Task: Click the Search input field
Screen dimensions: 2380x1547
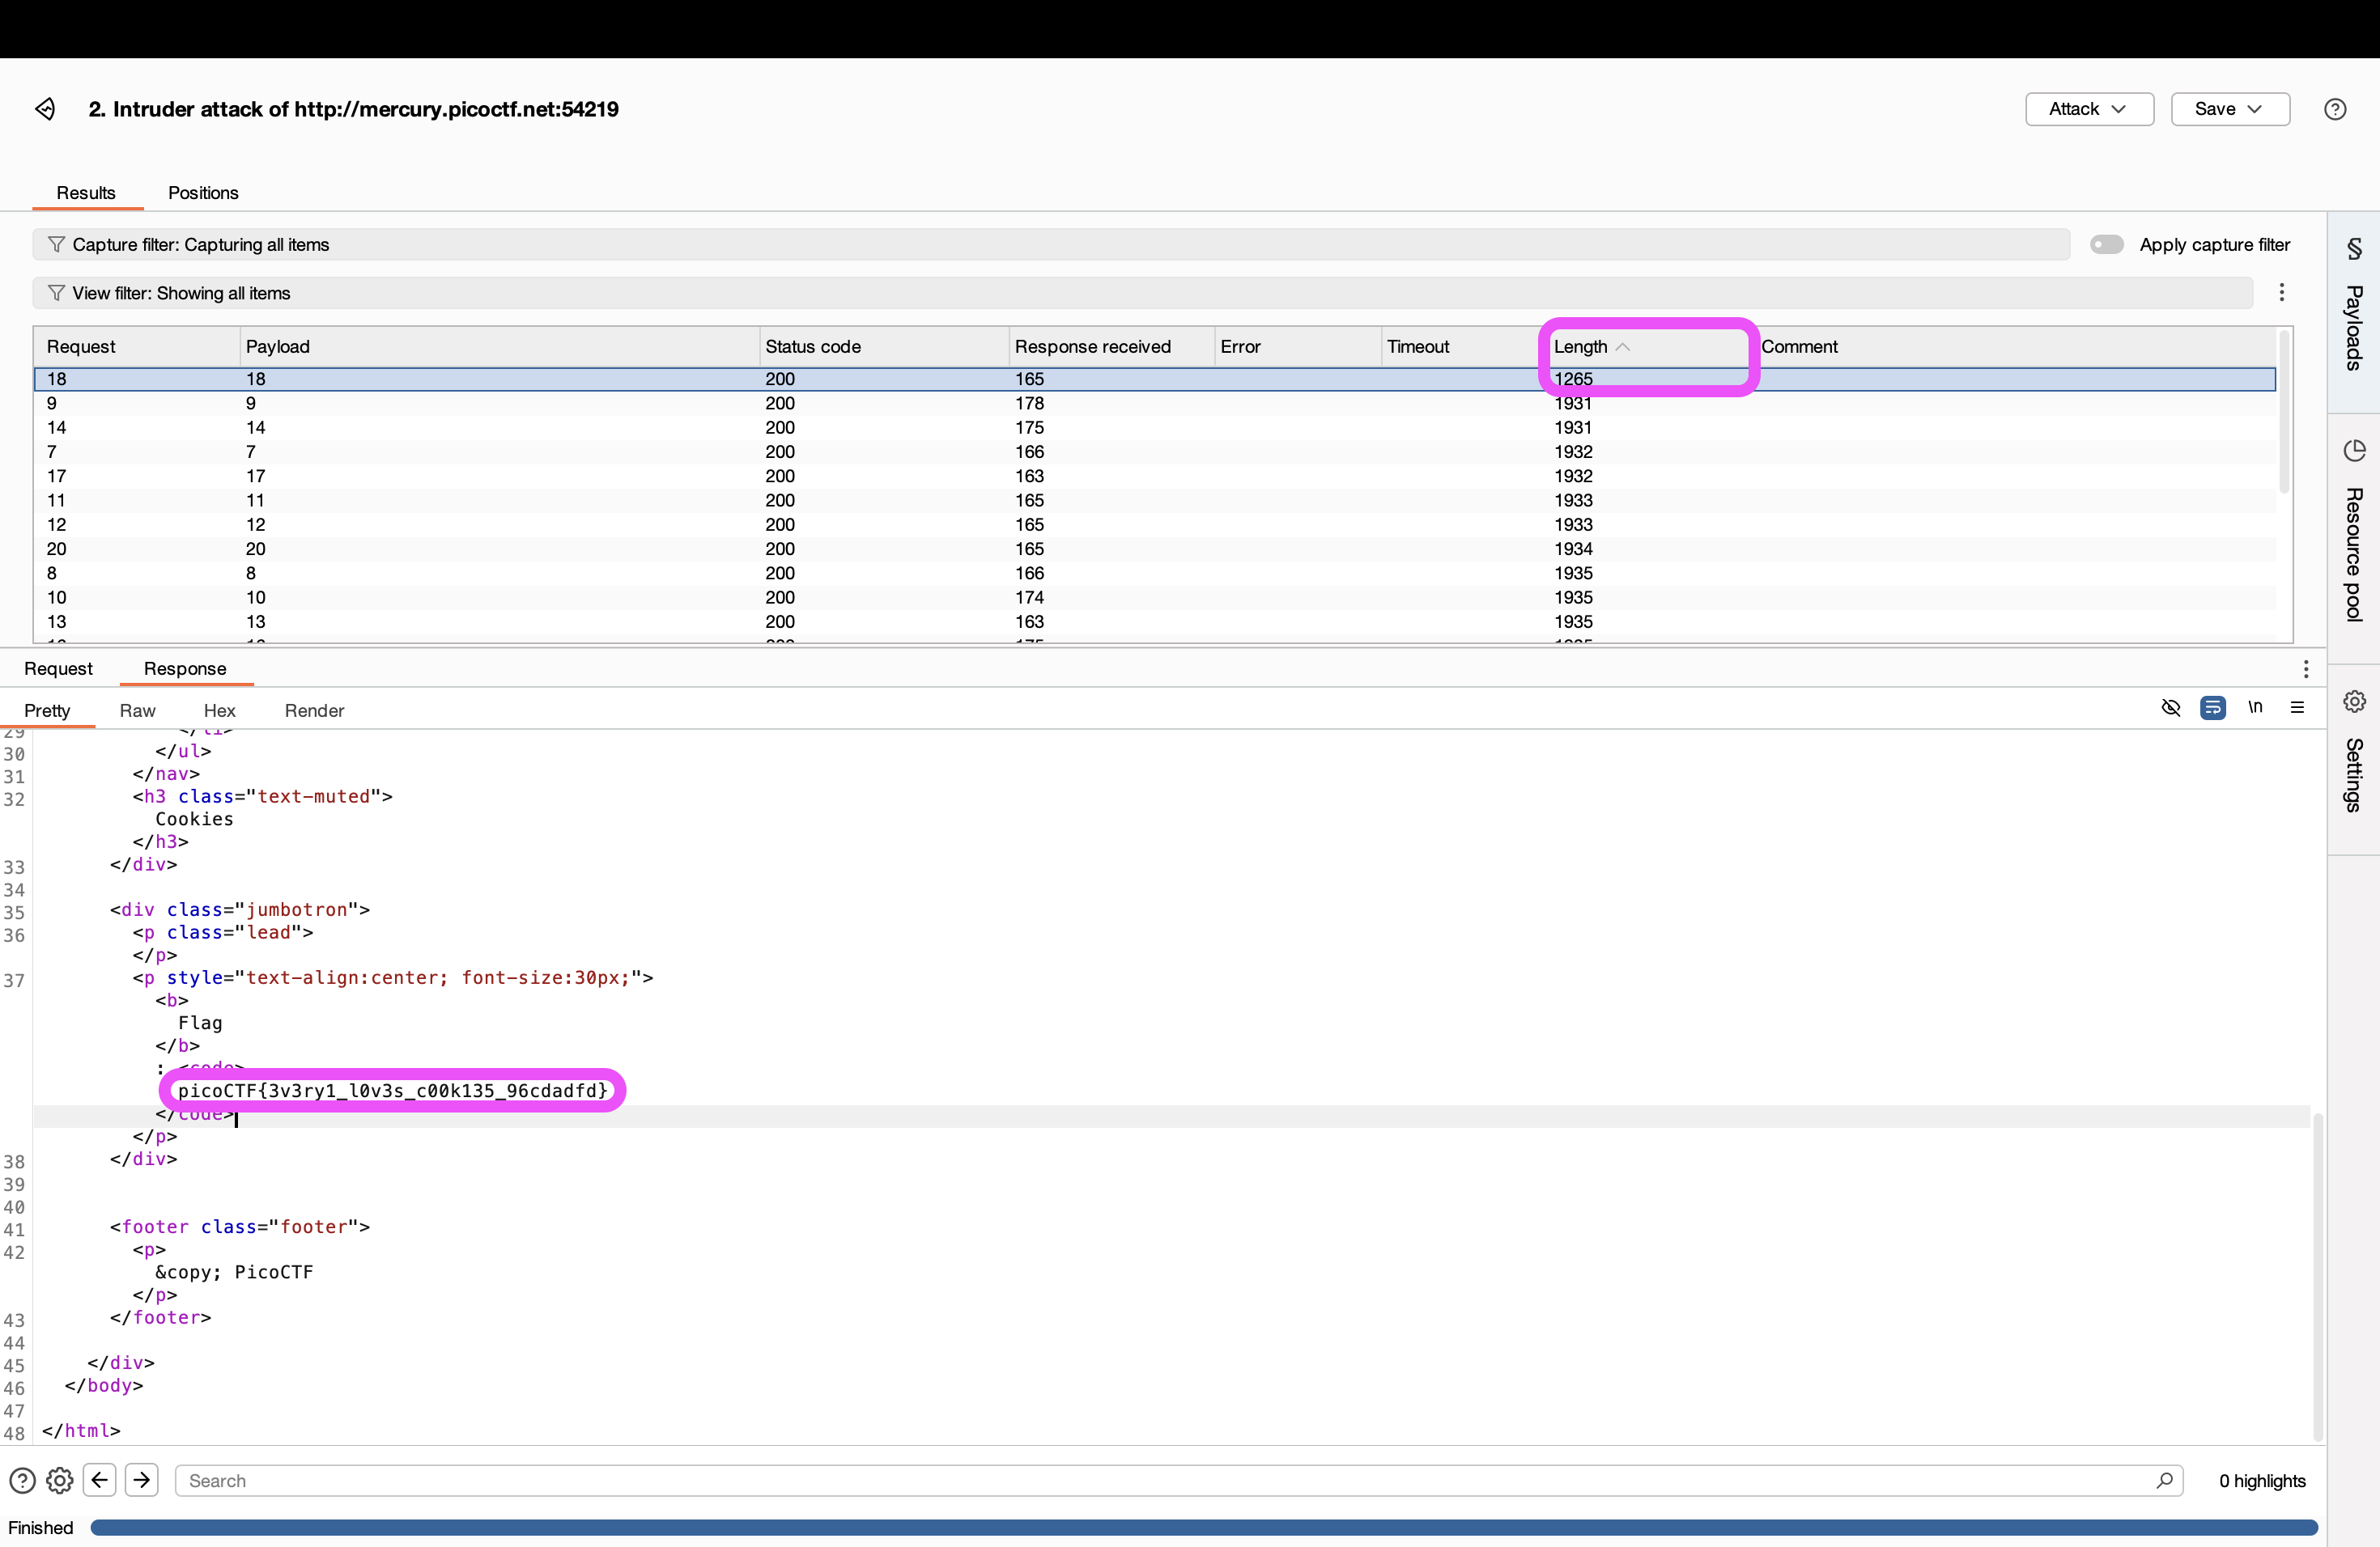Action: [x=1178, y=1480]
